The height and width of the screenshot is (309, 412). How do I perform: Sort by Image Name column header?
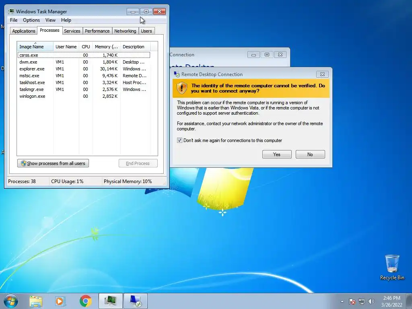[x=35, y=47]
